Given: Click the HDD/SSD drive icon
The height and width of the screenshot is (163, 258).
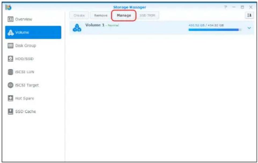Looking at the screenshot, I should point(10,59).
